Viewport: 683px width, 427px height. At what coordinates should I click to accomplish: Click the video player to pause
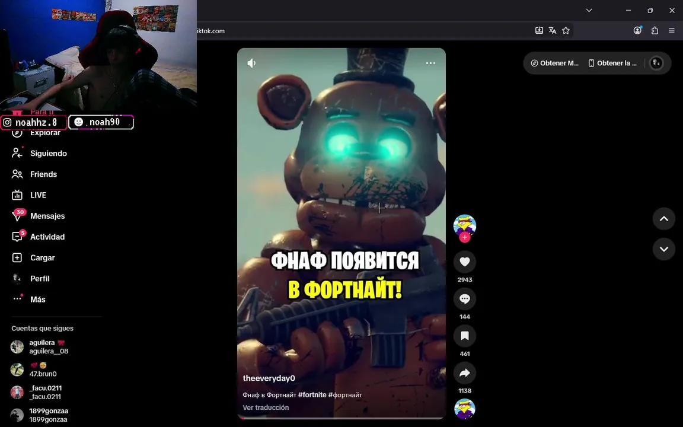[341, 233]
